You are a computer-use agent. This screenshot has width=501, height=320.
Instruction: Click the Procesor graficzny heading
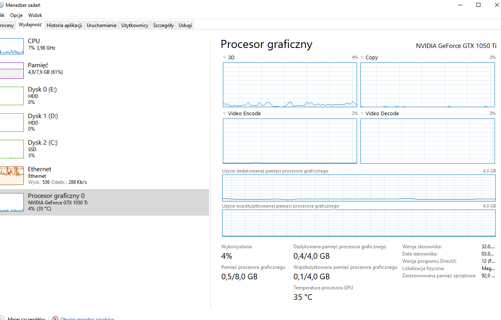[x=266, y=44]
